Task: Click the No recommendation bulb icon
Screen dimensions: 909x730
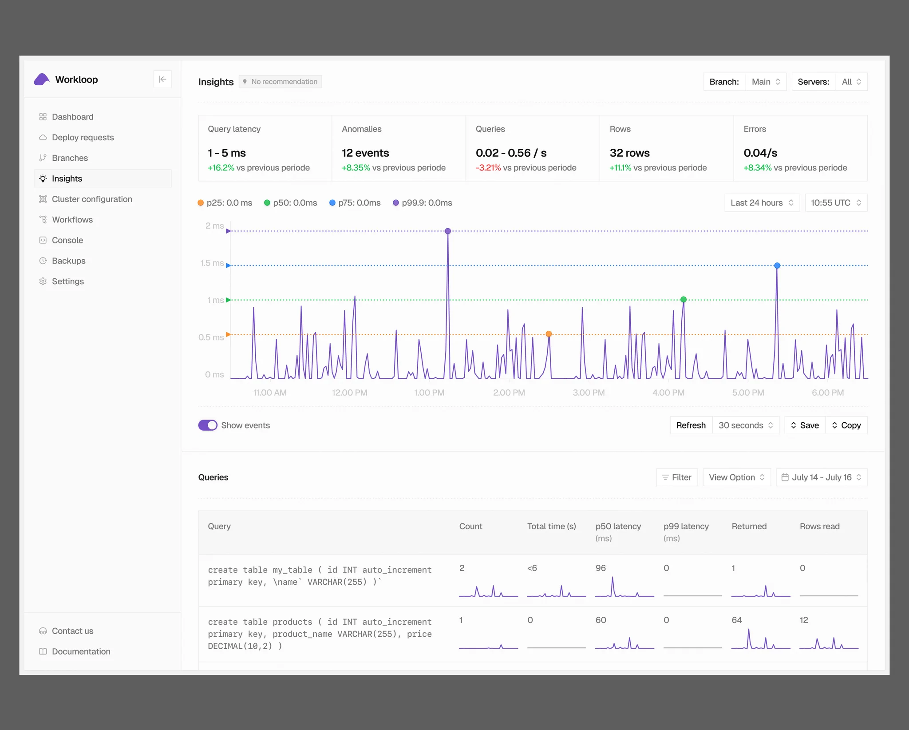Action: pos(245,82)
